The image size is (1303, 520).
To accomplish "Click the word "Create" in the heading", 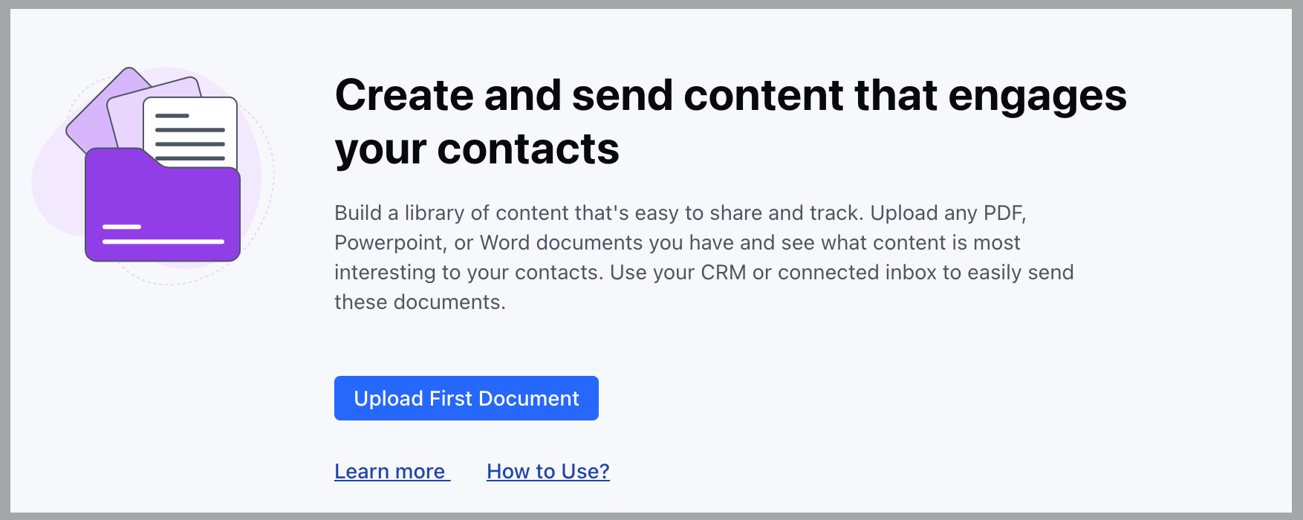I will [x=404, y=95].
